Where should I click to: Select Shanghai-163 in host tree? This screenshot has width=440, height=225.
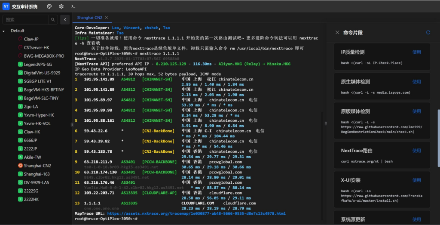[37, 174]
